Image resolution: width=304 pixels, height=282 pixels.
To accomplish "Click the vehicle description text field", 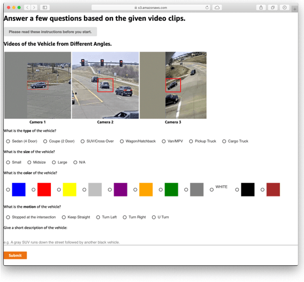I will click(151, 242).
